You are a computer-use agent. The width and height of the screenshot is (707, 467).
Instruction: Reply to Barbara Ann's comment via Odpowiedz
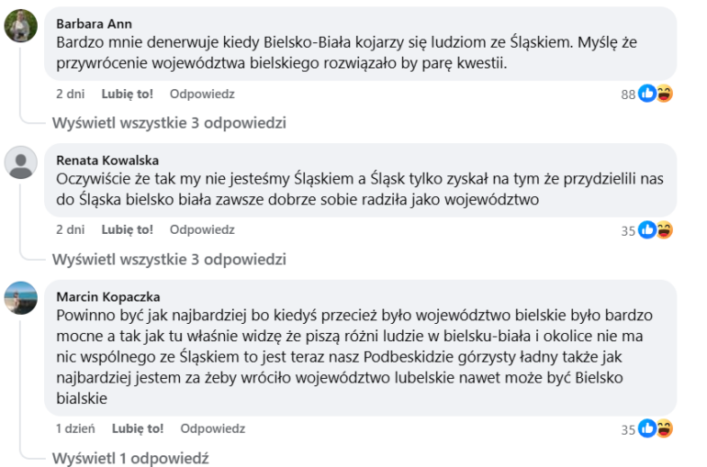202,94
